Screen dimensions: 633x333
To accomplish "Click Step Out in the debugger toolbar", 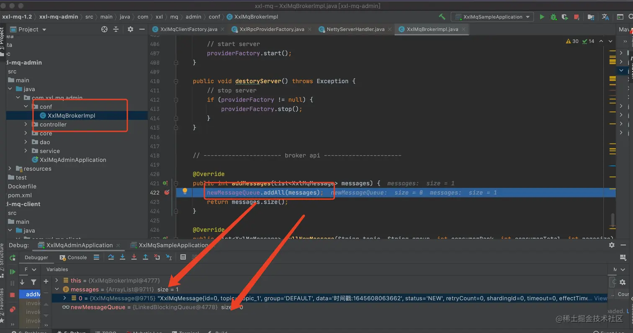I will pyautogui.click(x=145, y=257).
